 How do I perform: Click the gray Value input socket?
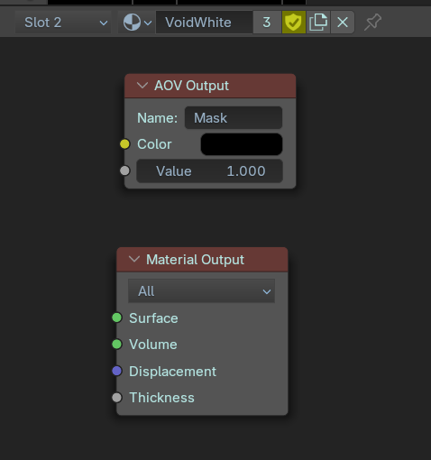coord(124,170)
